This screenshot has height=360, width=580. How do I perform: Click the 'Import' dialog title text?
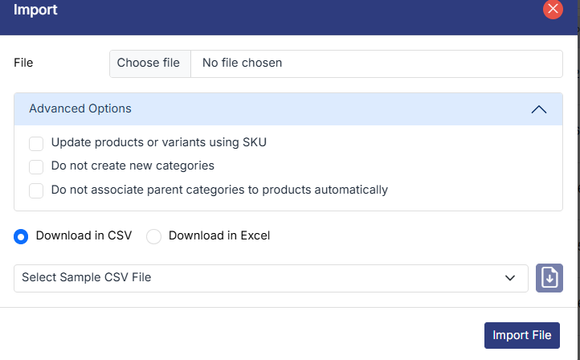click(x=35, y=10)
